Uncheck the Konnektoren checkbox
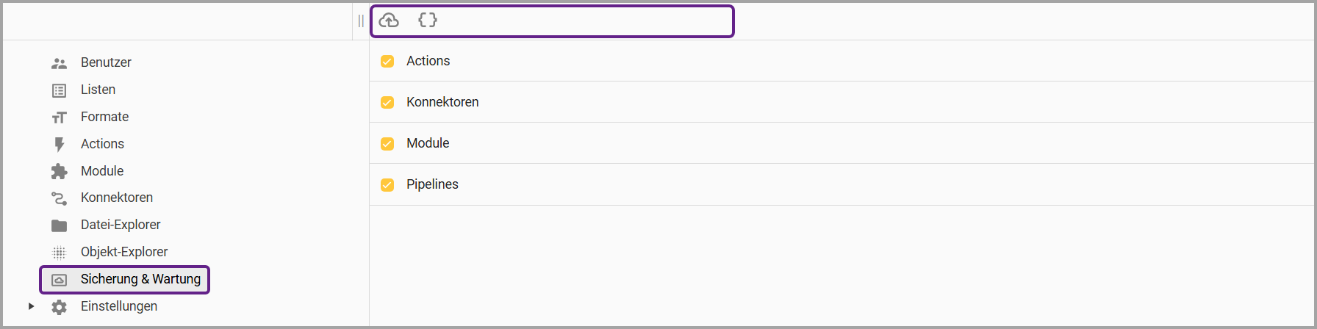 pos(387,103)
